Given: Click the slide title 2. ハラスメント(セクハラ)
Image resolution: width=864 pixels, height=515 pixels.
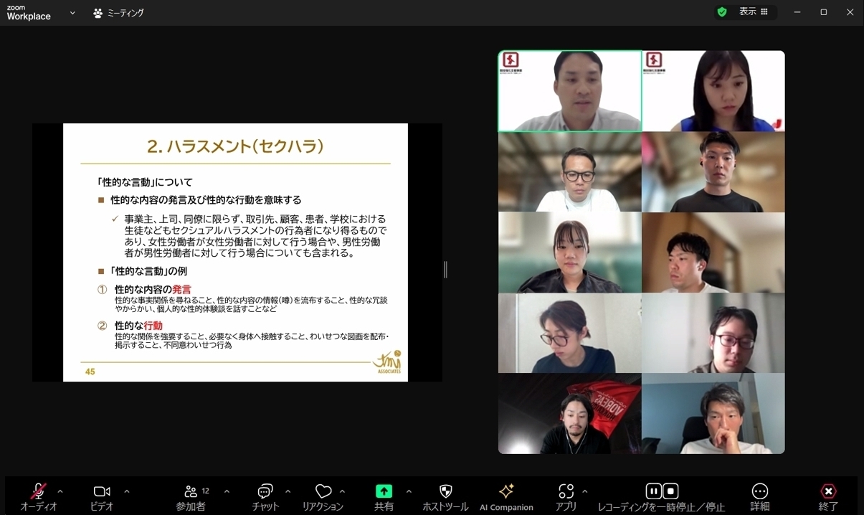Looking at the screenshot, I should 235,146.
